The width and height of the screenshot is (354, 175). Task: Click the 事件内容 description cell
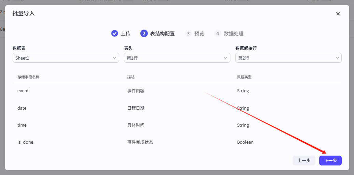(x=136, y=91)
